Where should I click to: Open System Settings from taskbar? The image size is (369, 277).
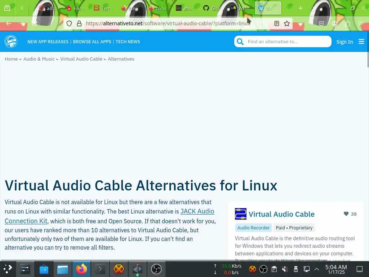tap(25, 269)
